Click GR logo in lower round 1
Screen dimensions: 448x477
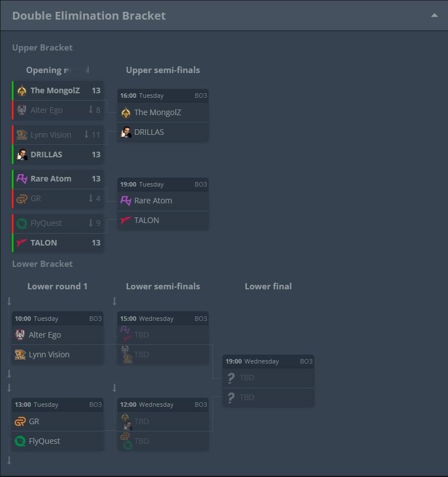tap(20, 421)
